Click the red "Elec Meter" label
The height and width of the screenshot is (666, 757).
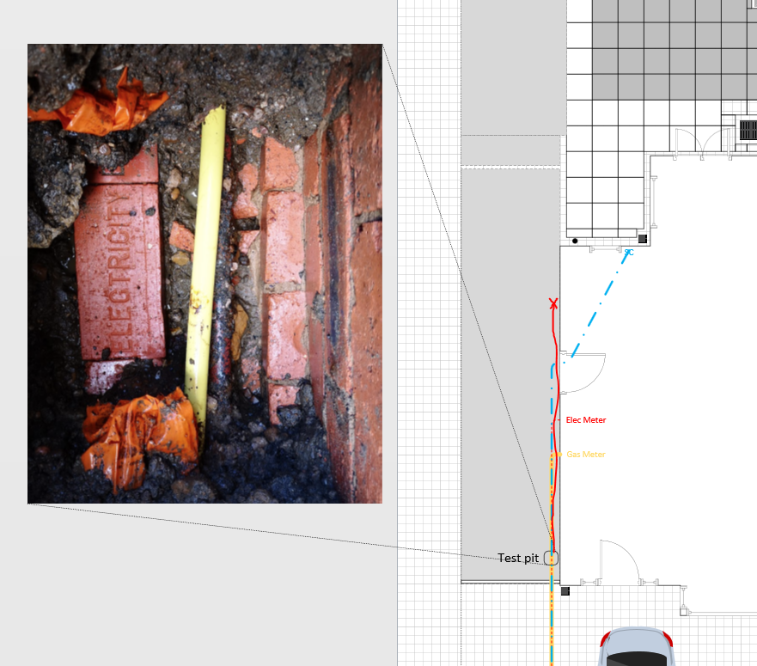(586, 420)
